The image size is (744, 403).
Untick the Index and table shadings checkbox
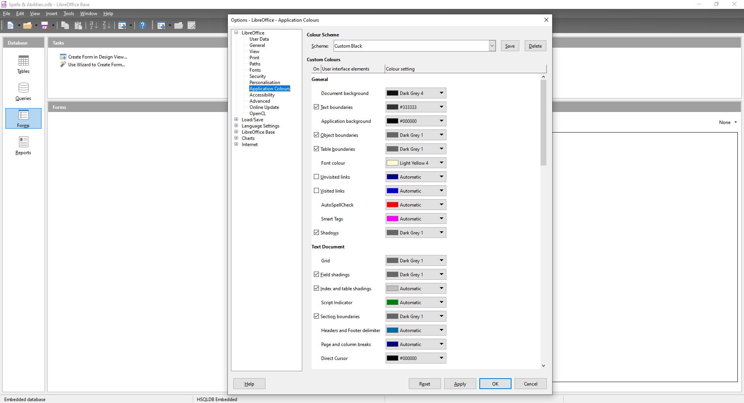317,288
